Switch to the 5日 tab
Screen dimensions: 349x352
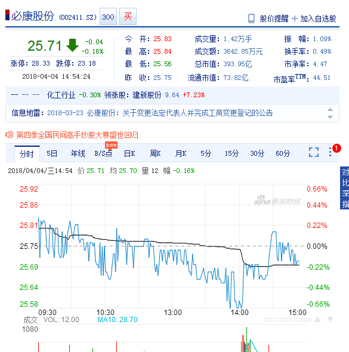click(x=52, y=153)
